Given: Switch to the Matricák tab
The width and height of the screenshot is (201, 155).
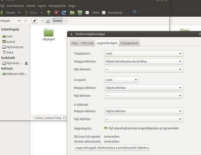Looking at the screenshot, I should tap(87, 43).
